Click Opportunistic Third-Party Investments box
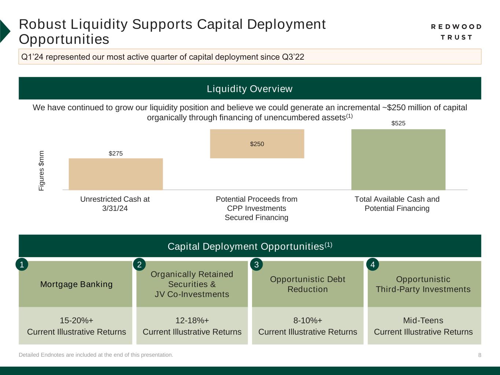 (424, 284)
